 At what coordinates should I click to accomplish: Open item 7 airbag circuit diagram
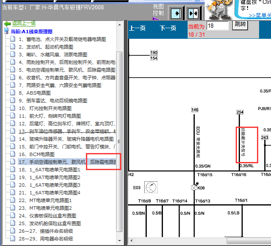[60, 85]
